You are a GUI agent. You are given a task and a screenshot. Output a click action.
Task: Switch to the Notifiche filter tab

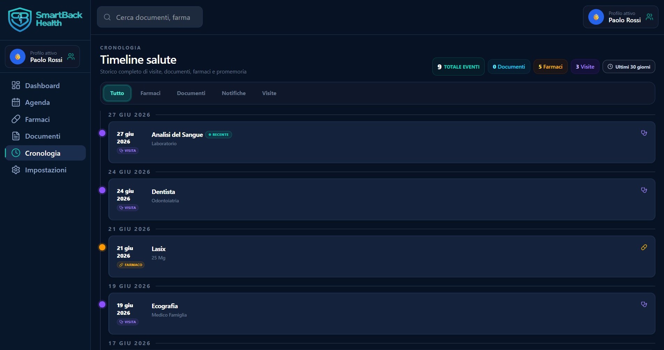(234, 93)
